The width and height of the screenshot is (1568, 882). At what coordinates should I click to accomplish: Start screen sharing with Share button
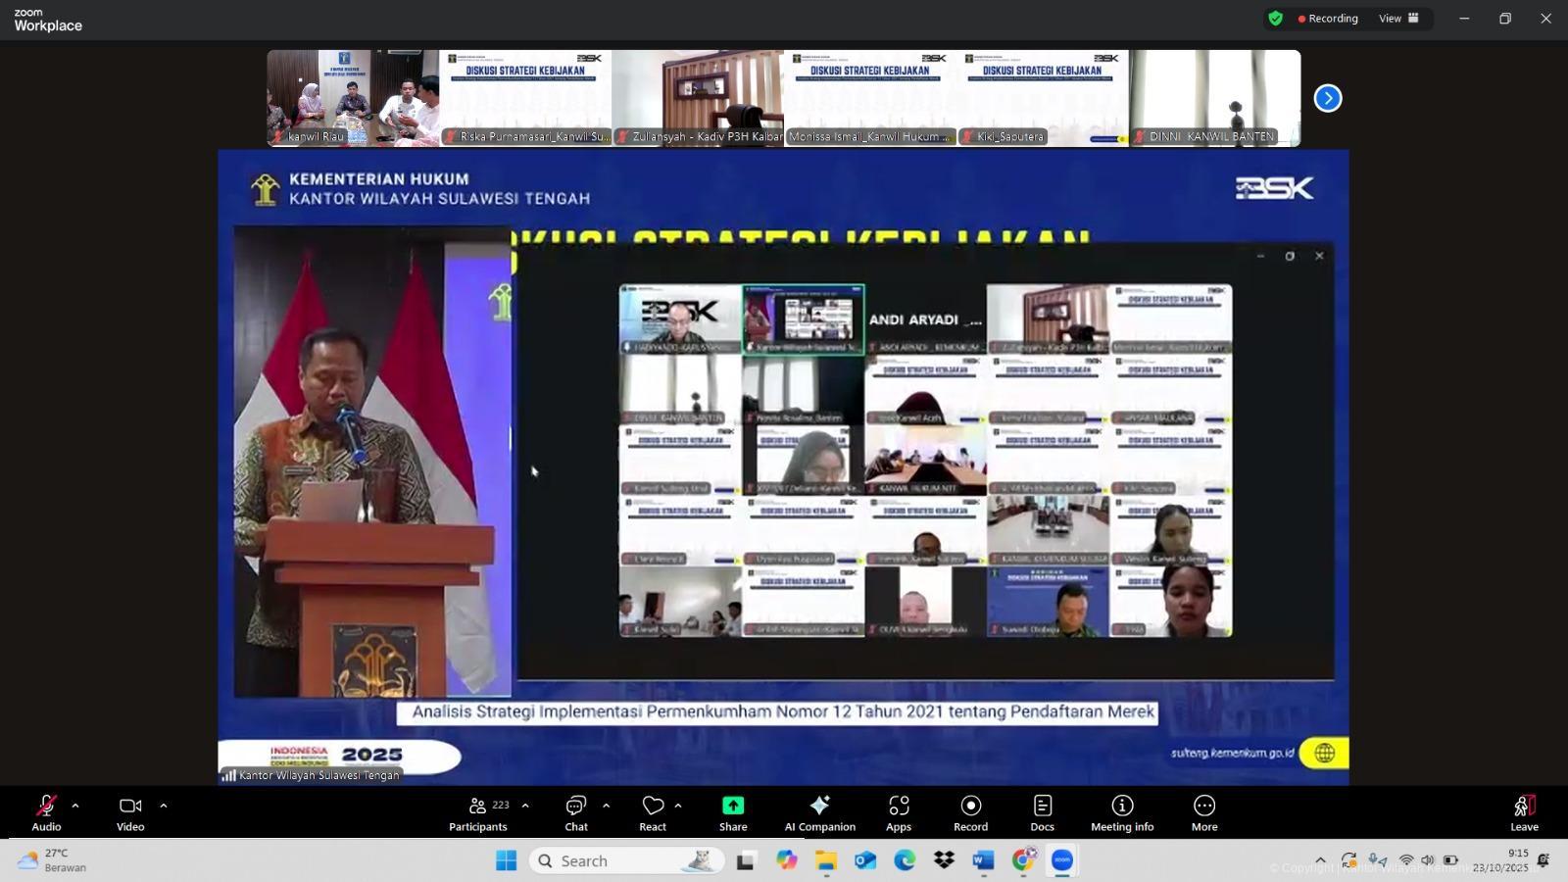733,811
